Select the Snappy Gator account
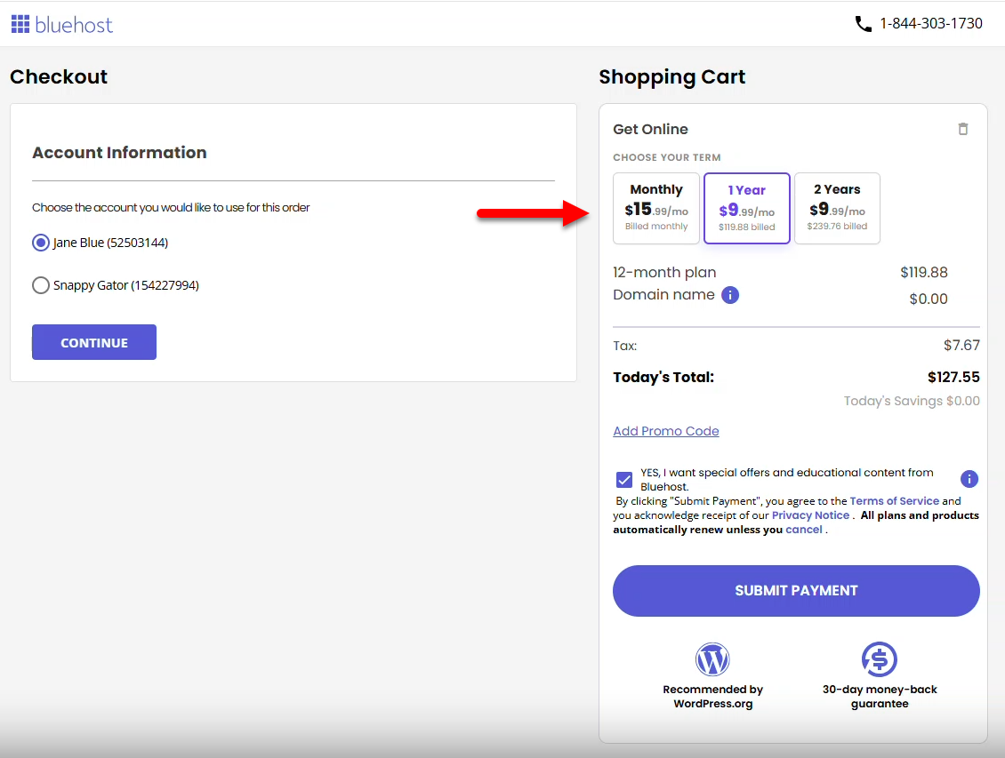The height and width of the screenshot is (758, 1005). click(40, 285)
